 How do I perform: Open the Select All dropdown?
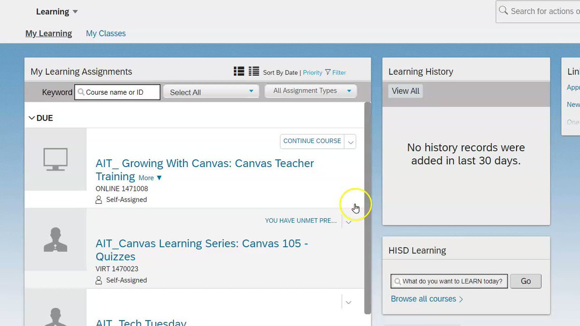tap(211, 92)
